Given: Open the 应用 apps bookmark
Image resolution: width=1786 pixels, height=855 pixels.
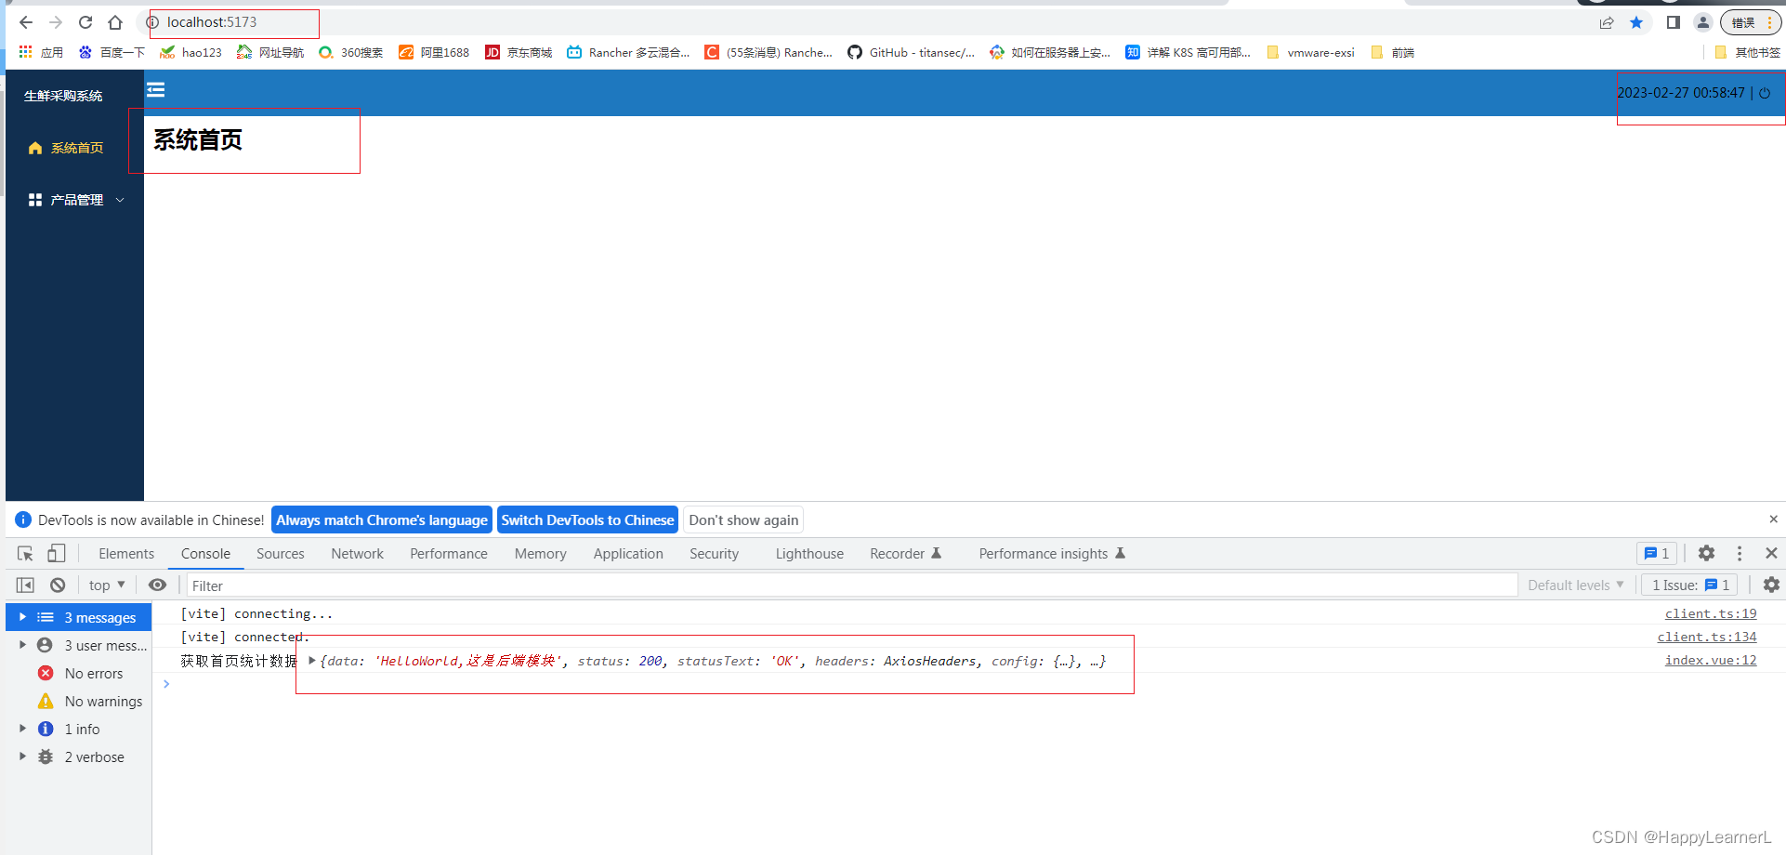Looking at the screenshot, I should [41, 52].
